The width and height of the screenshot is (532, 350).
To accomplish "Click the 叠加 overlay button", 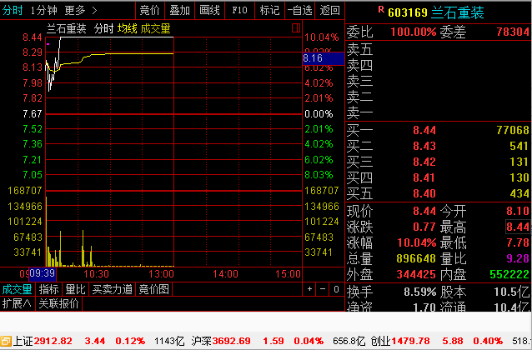I will coord(179,10).
